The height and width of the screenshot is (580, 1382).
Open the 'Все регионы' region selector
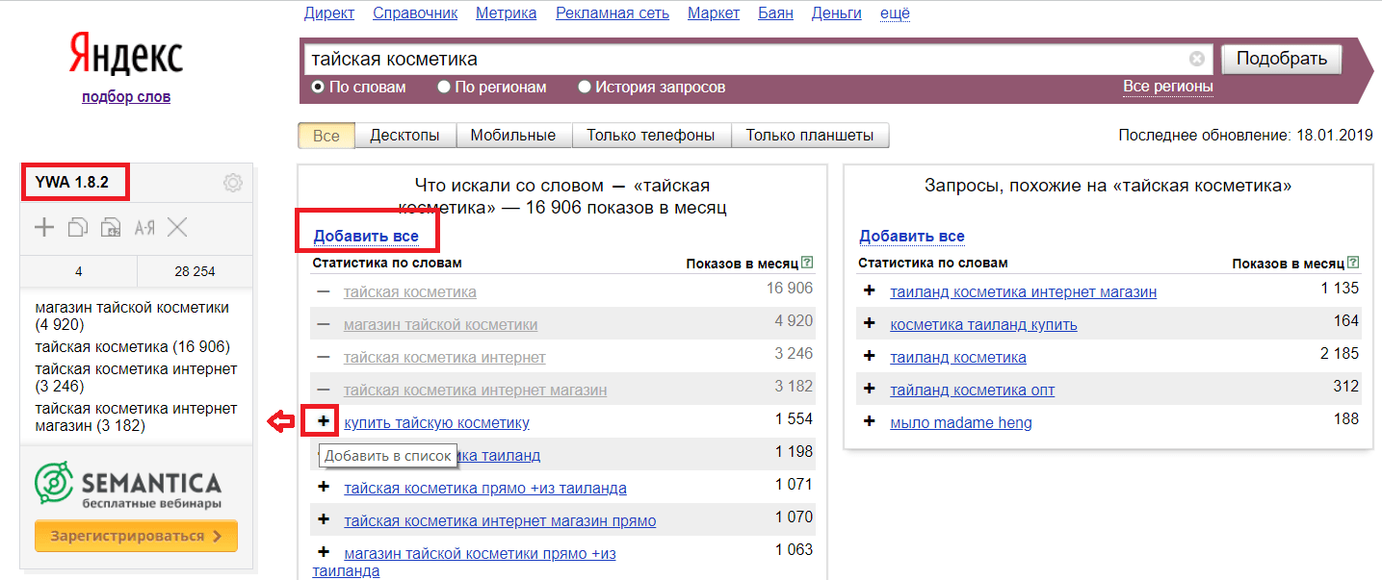point(1168,87)
